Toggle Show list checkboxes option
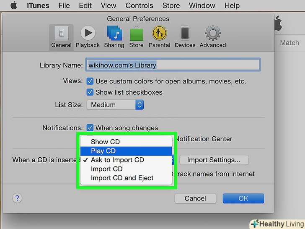This screenshot has width=305, height=229. click(90, 92)
